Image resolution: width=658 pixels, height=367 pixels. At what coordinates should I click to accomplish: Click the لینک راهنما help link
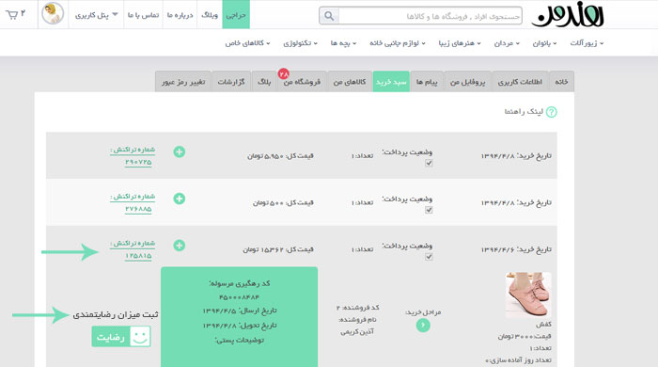(x=524, y=112)
